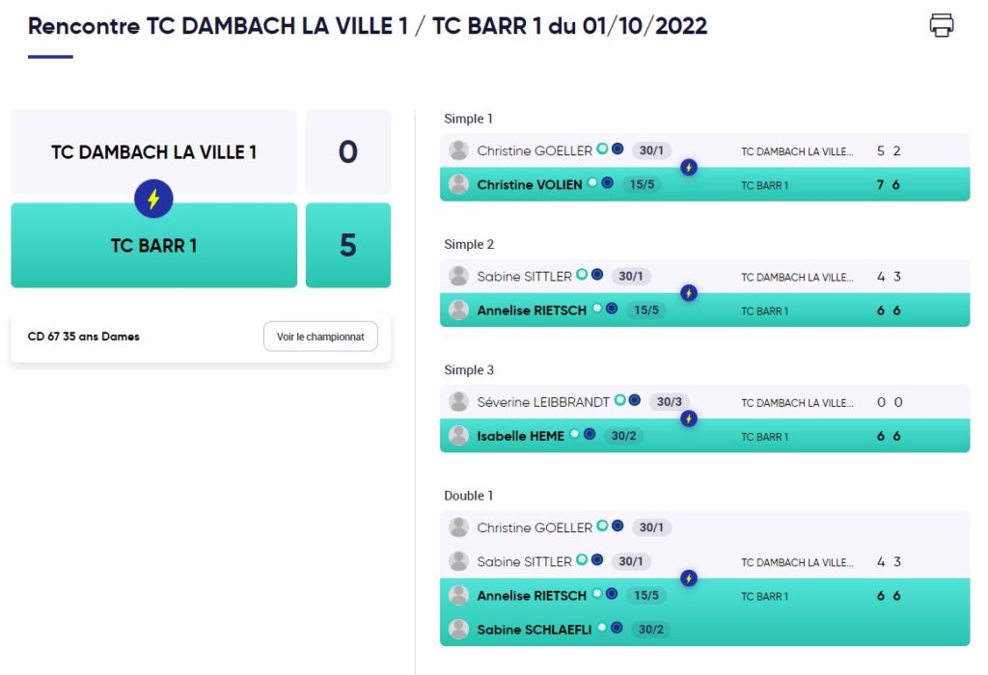
Task: Click the lightning icon in Simple 1
Action: [x=689, y=168]
